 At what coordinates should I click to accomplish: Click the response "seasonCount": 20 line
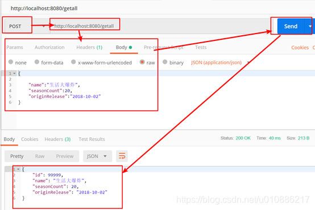(56, 187)
